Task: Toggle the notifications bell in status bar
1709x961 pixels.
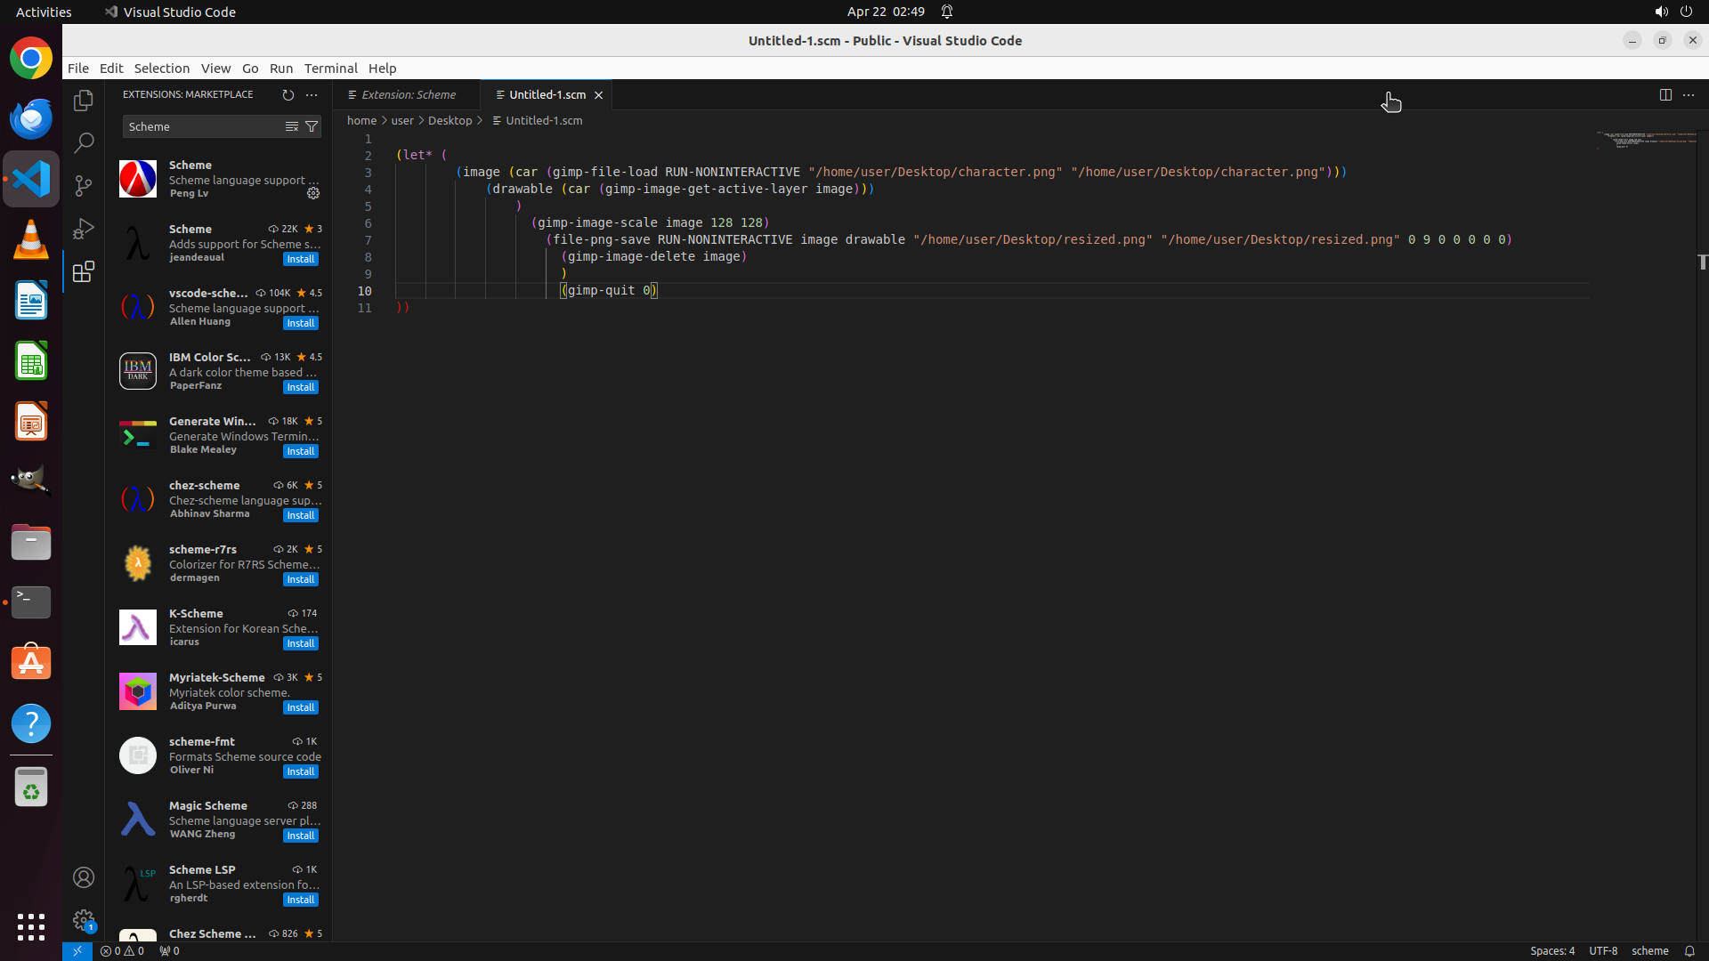Action: (1689, 950)
